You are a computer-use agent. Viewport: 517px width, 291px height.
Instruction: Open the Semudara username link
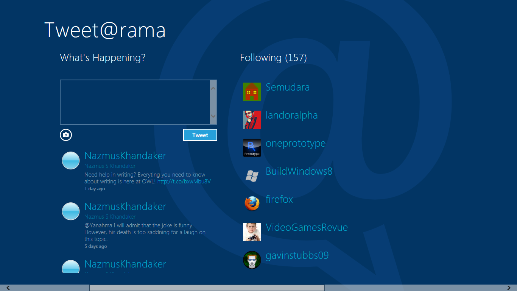click(288, 87)
